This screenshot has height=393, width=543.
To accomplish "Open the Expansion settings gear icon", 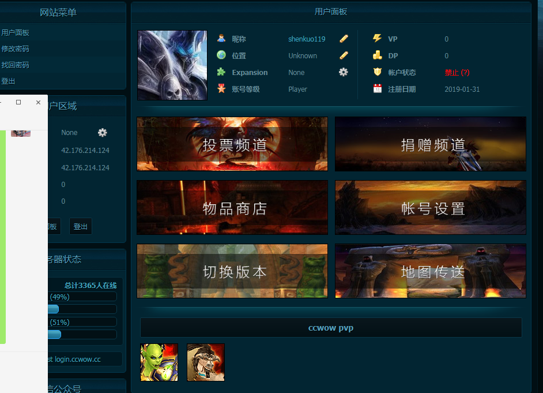I will click(342, 72).
